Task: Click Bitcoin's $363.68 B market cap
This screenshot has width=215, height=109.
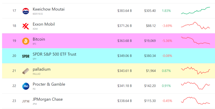Action: tap(124, 41)
